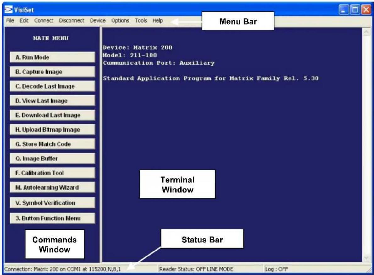The width and height of the screenshot is (374, 275).
Task: Click the Log : OFF status entry
Action: tap(277, 269)
